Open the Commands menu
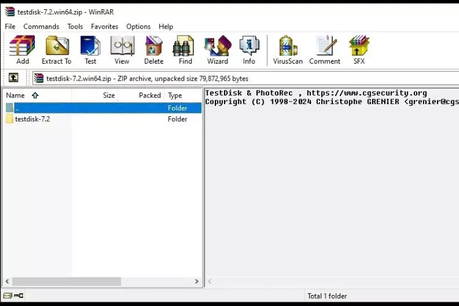This screenshot has width=459, height=306. [x=41, y=26]
